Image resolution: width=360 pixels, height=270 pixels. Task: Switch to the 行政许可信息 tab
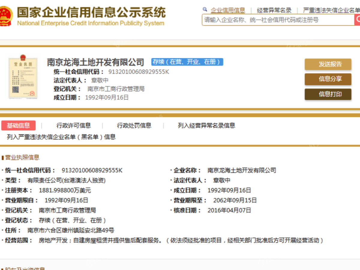click(x=74, y=125)
